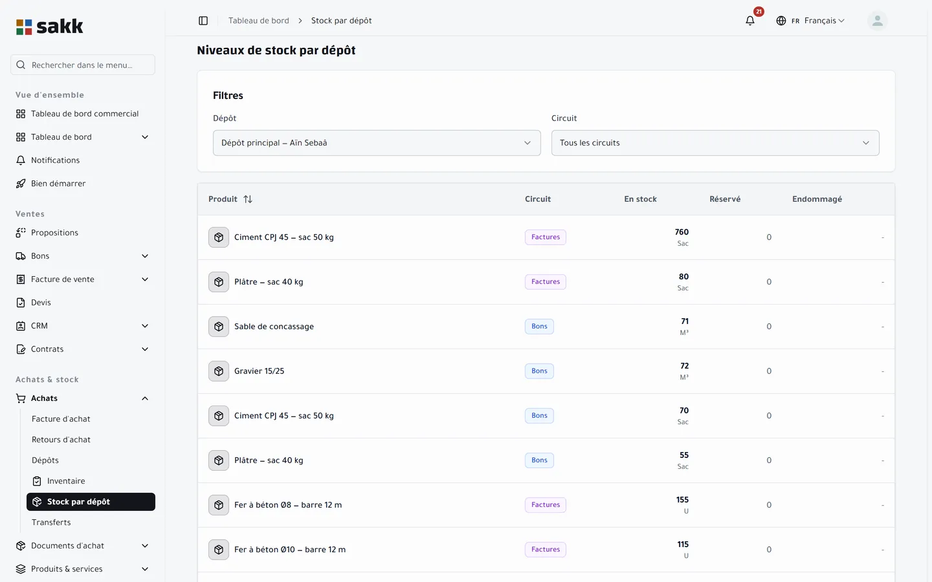This screenshot has height=582, width=932.
Task: Click the Achats shopping cart icon
Action: tap(21, 398)
